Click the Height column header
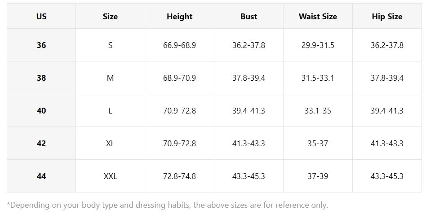426x214 pixels. [x=180, y=16]
